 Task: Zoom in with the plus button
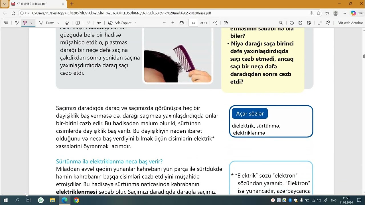tap(173, 23)
